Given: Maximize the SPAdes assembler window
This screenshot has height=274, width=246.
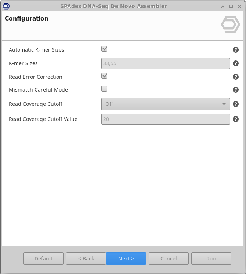Looking at the screenshot, I should tap(231, 6).
